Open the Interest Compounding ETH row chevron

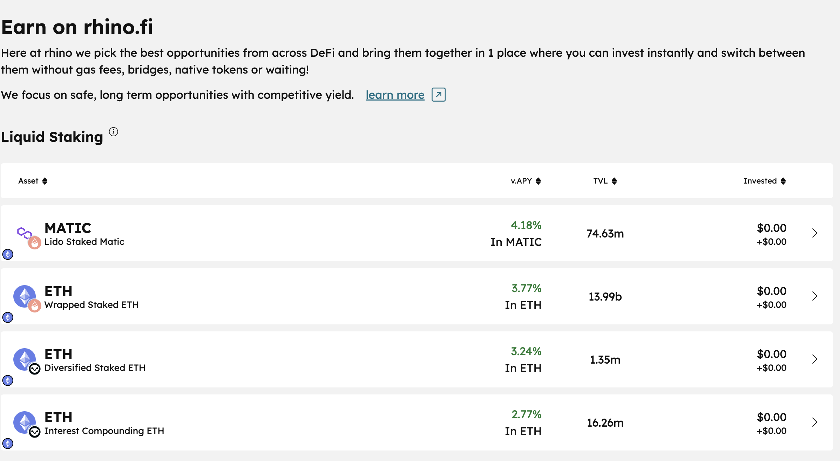coord(815,422)
